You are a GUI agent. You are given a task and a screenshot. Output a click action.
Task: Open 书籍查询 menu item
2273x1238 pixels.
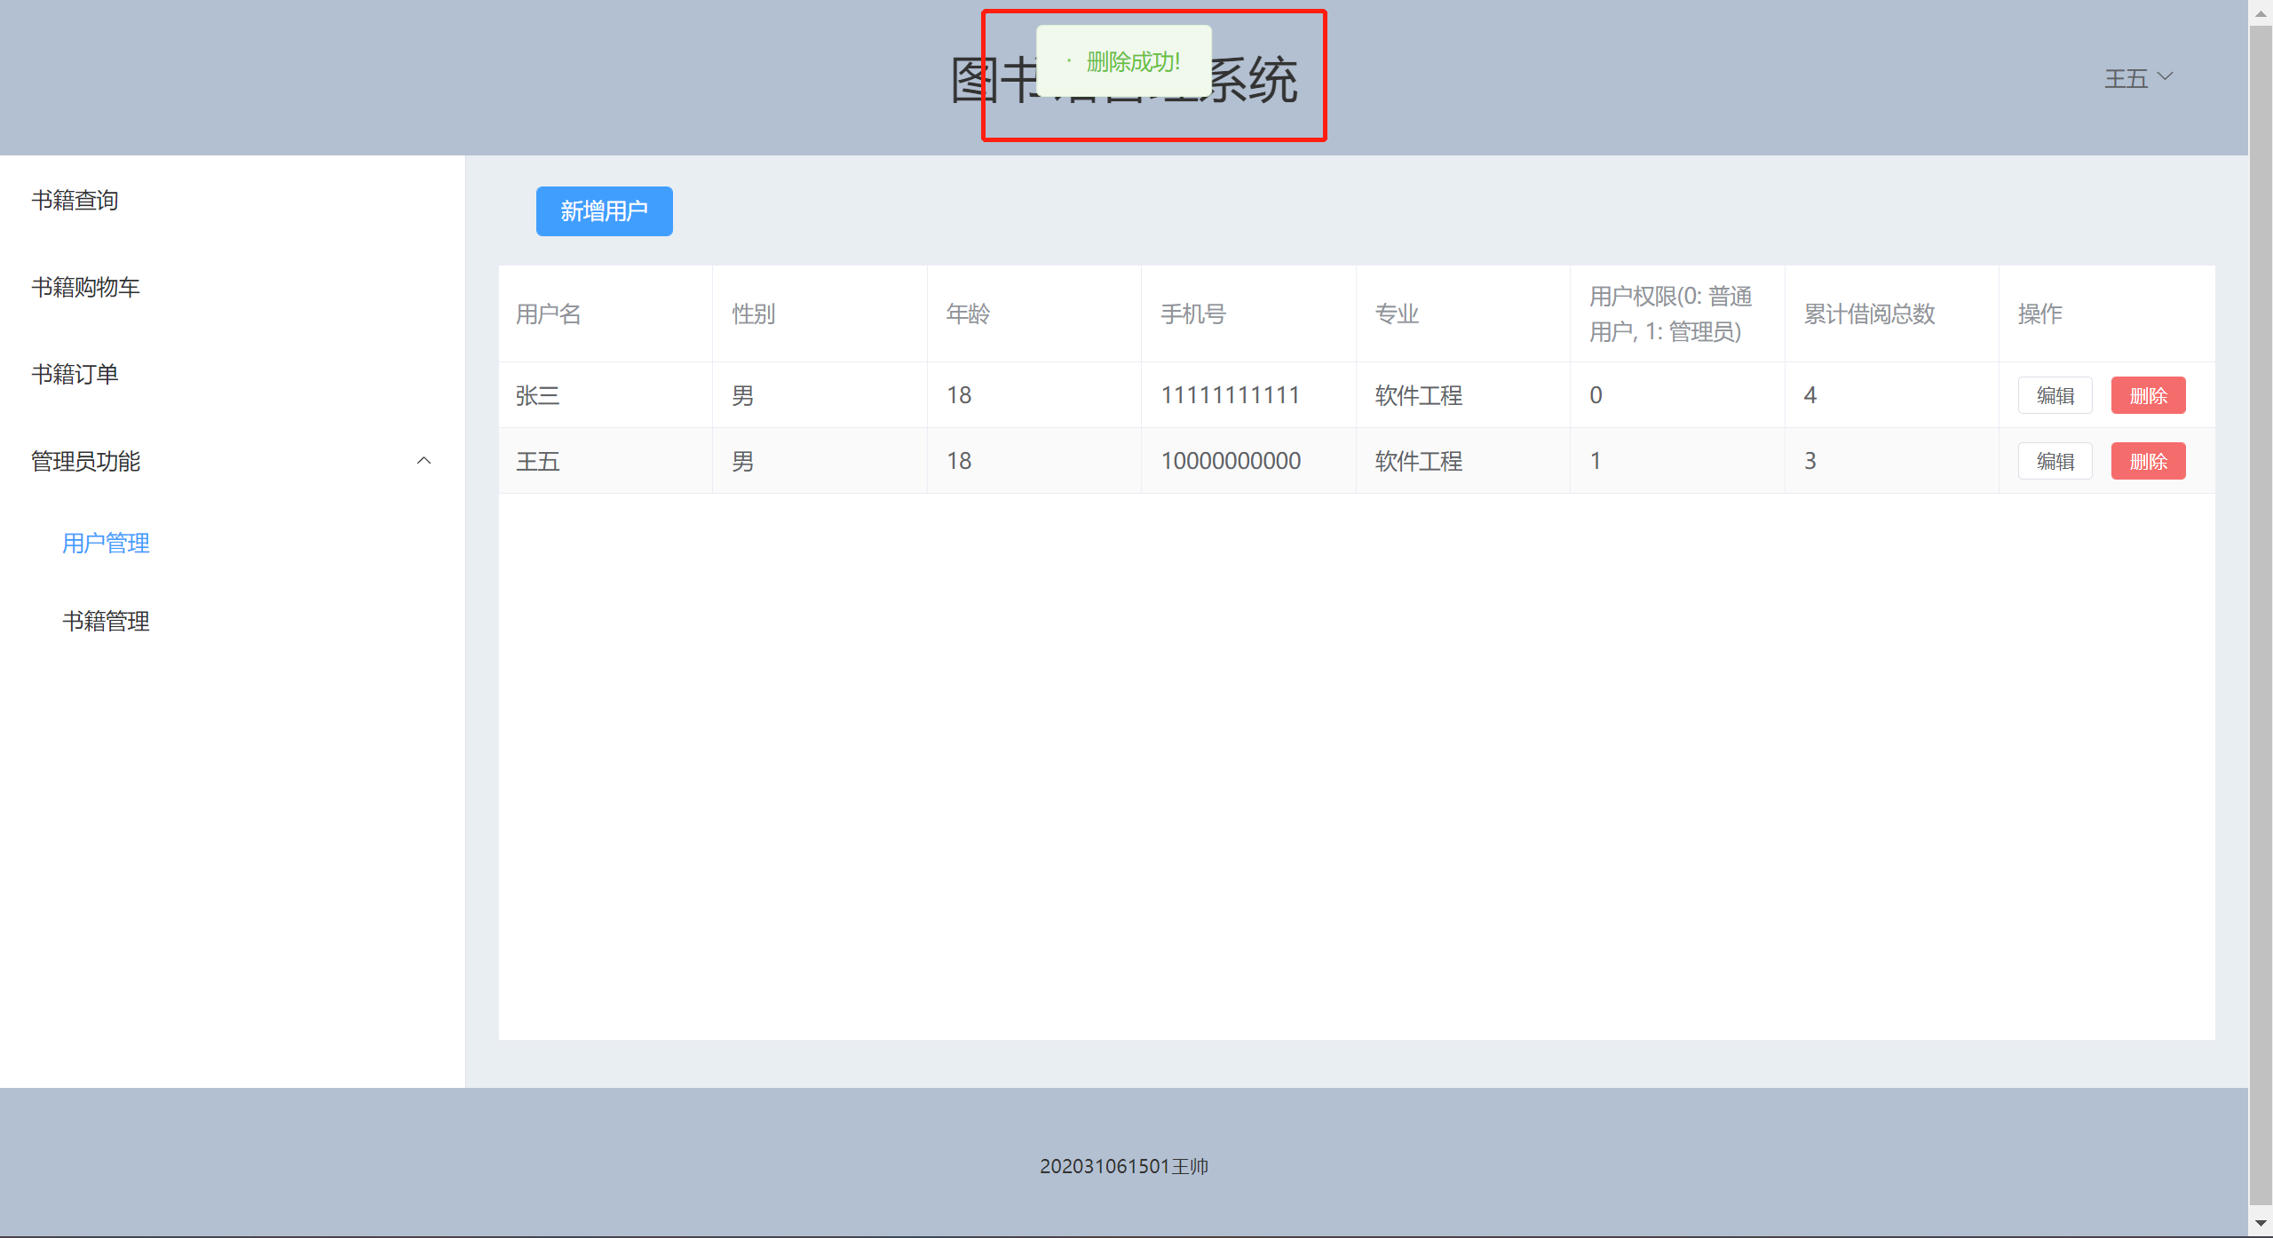[75, 201]
